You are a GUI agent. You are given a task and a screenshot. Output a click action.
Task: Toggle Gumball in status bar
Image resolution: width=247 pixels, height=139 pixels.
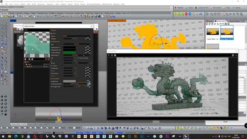(x=120, y=132)
